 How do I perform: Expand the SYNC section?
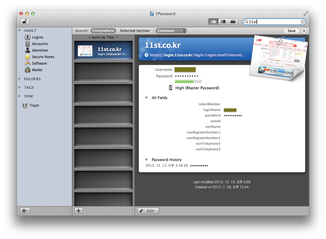pos(20,96)
